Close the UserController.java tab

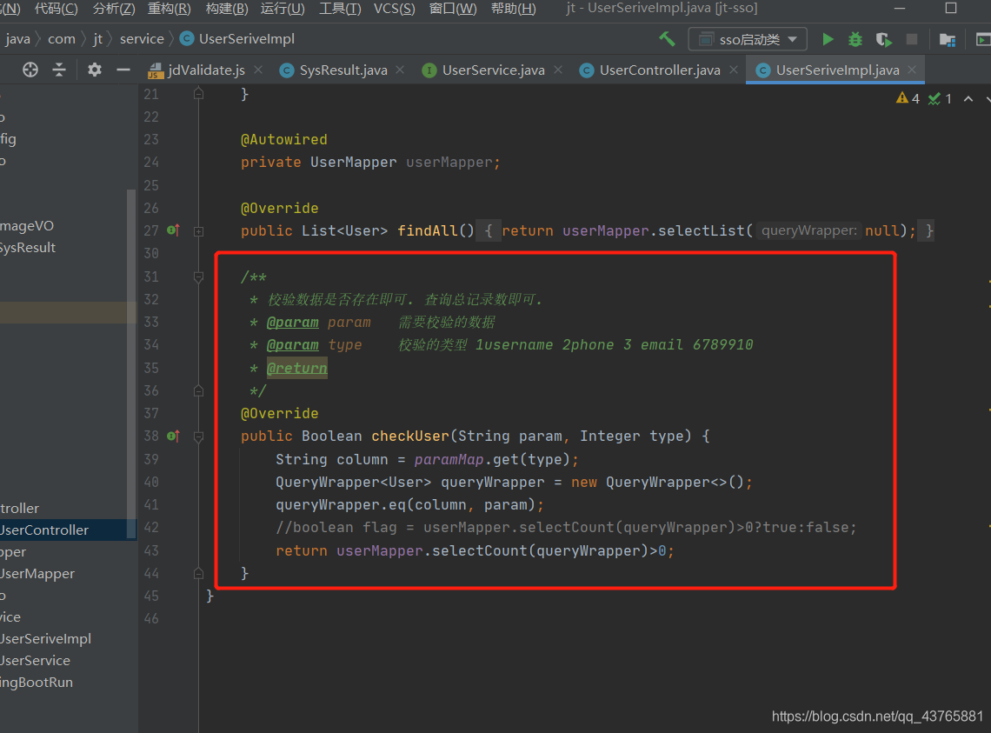click(733, 70)
